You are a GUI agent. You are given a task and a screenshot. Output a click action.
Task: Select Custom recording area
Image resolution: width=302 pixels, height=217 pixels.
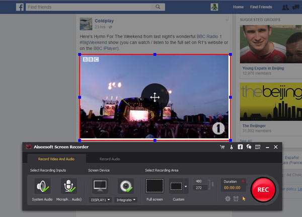[x=176, y=186]
